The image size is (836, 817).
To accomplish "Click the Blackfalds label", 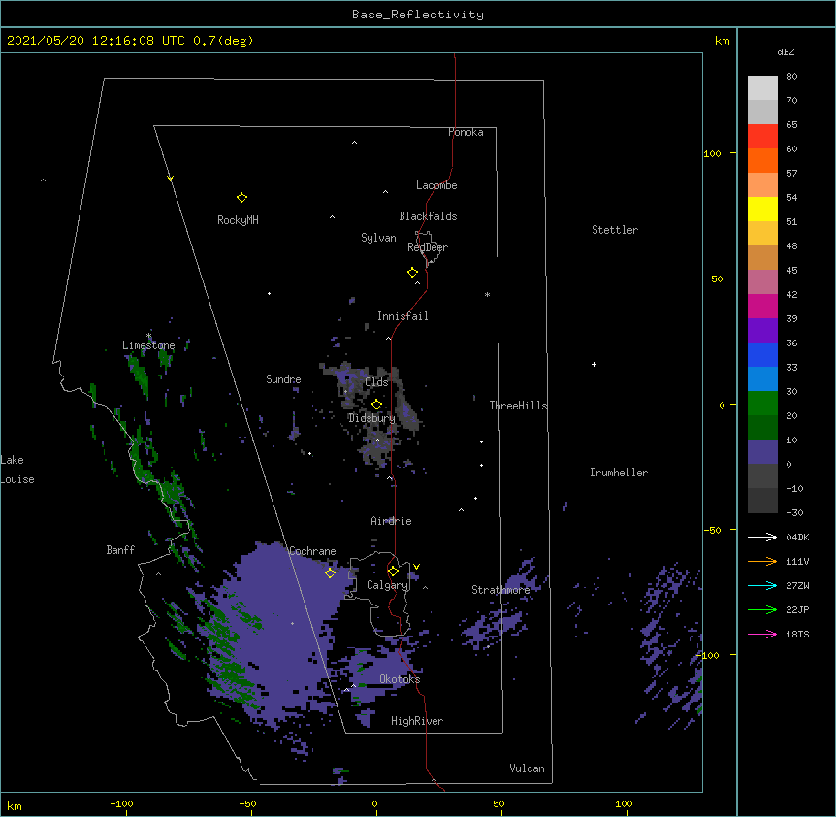I will tap(428, 216).
